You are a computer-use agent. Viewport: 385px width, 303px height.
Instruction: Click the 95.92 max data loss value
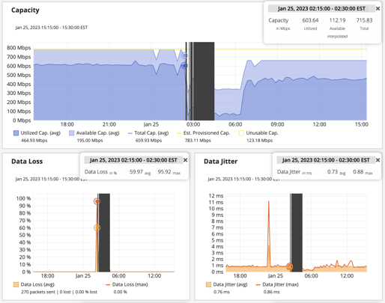tap(164, 172)
